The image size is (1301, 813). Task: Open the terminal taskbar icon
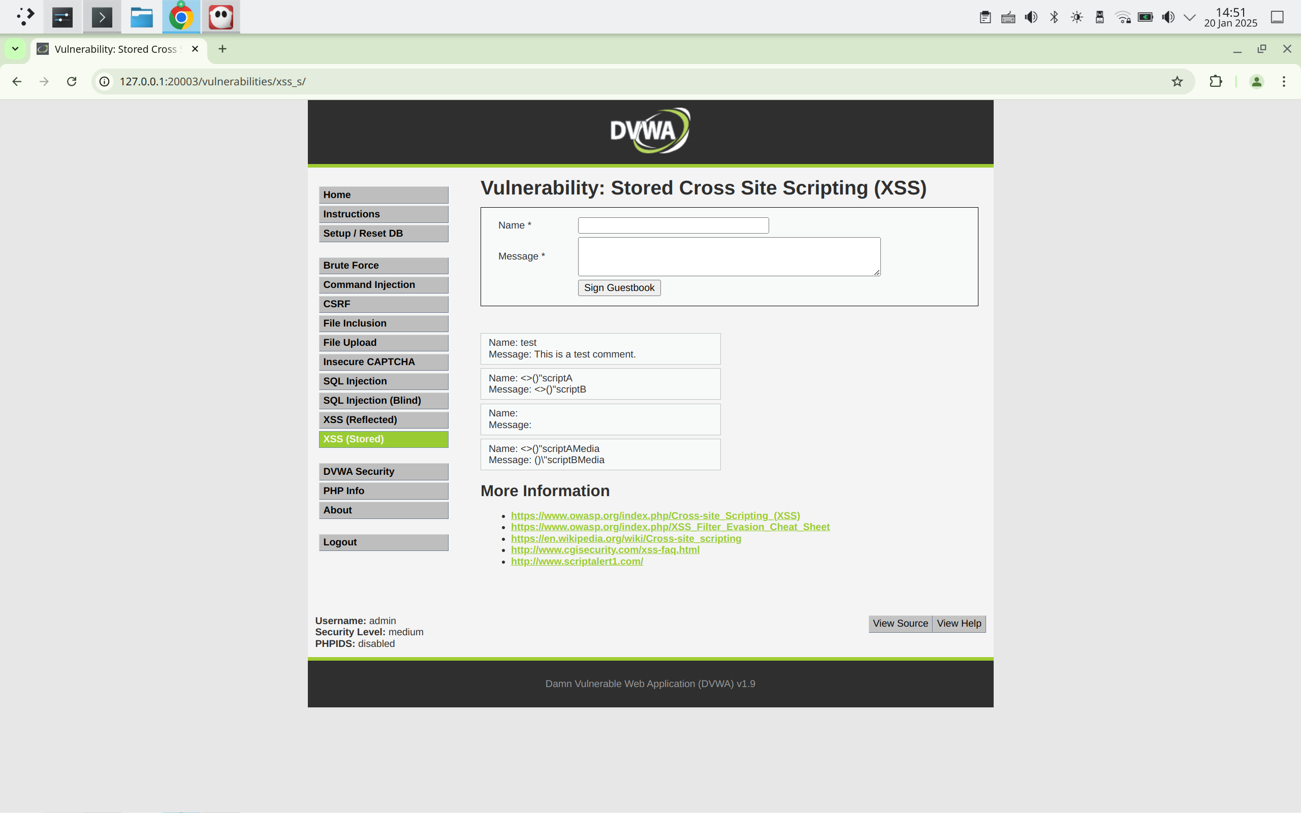click(x=102, y=17)
